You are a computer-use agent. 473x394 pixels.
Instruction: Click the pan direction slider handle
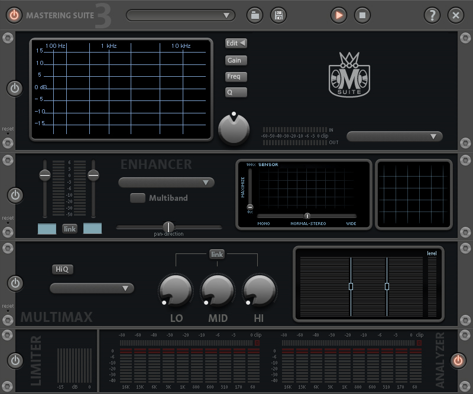(169, 227)
